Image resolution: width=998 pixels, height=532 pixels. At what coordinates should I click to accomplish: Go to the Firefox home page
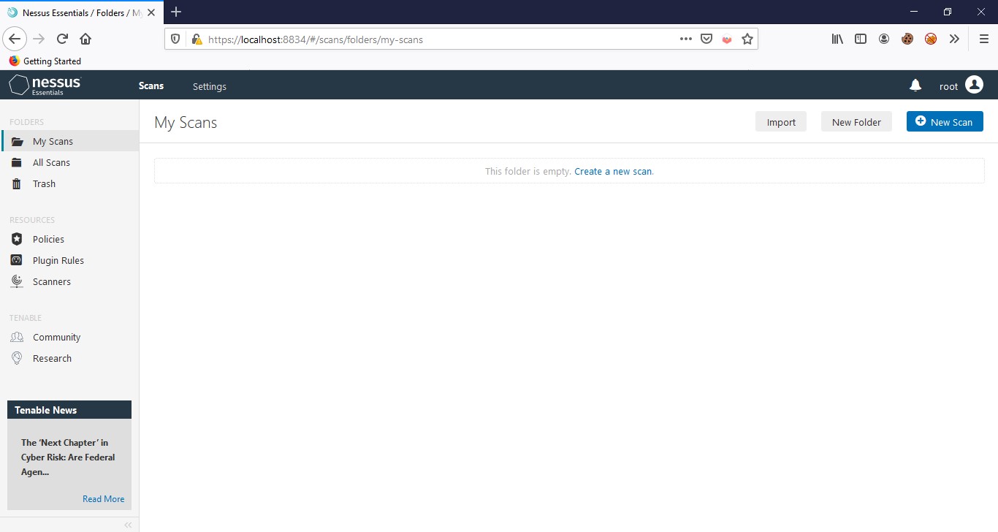[x=85, y=39]
